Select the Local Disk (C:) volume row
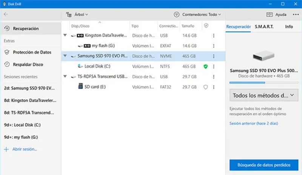302x175 pixels. [143, 66]
